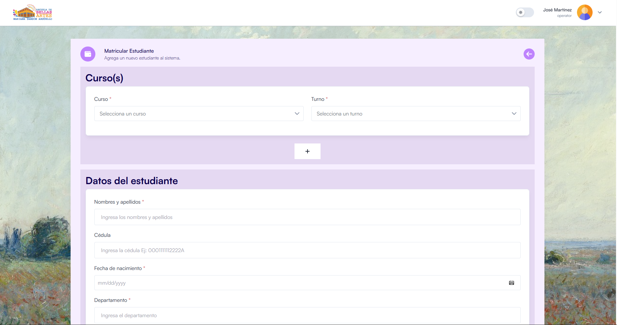Click the 'Matricular Estudiante' header text
The width and height of the screenshot is (617, 325).
pos(129,51)
